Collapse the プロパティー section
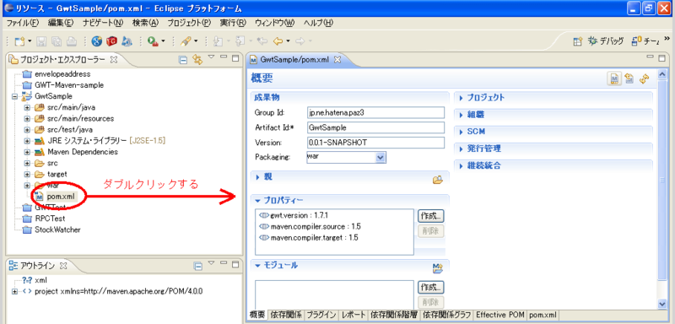 257,201
